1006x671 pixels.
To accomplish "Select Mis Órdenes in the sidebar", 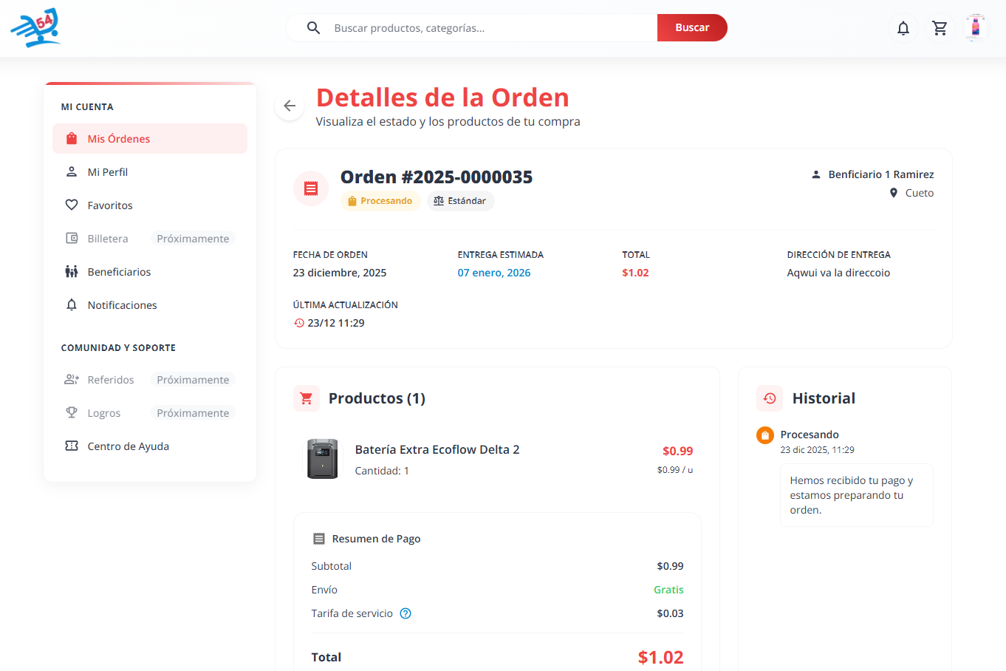I will pos(119,138).
